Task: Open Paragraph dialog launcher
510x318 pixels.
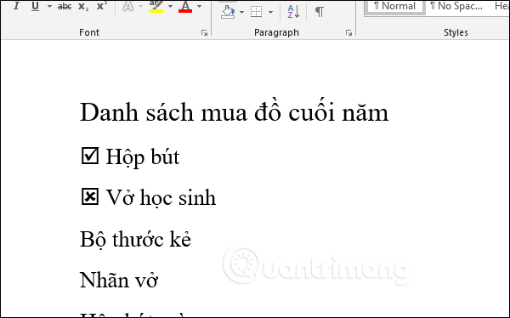Action: pos(348,32)
